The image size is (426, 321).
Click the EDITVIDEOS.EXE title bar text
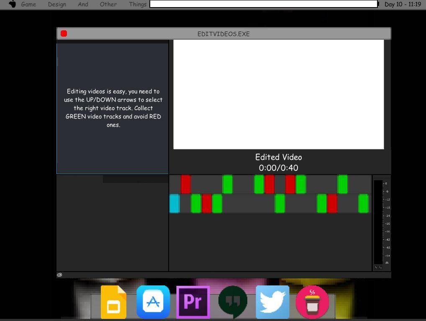tap(223, 34)
